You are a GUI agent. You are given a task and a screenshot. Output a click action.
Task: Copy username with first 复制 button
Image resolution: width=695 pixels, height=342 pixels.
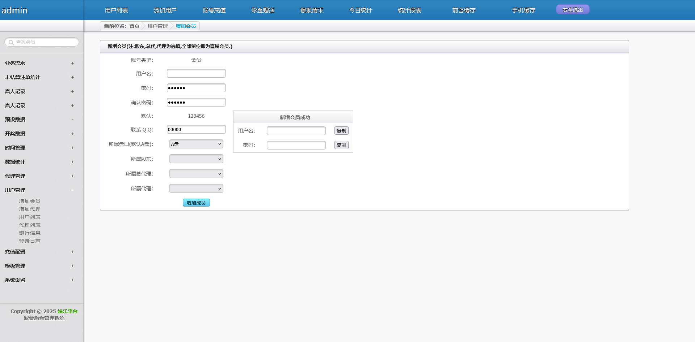(x=341, y=131)
